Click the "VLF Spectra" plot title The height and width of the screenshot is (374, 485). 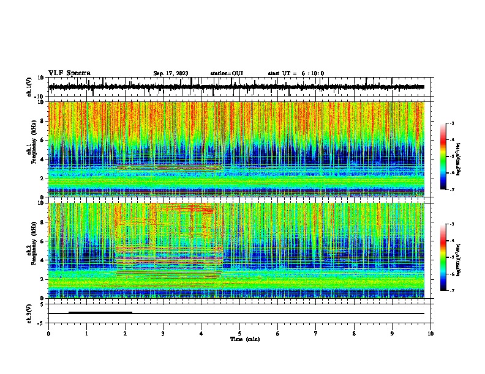coord(69,73)
